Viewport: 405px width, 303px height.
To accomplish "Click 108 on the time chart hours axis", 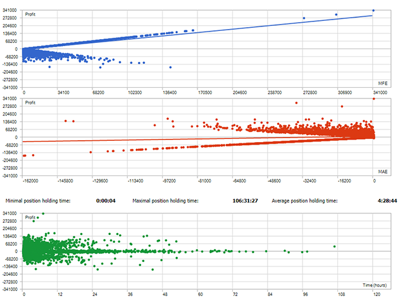I will pyautogui.click(x=342, y=294).
